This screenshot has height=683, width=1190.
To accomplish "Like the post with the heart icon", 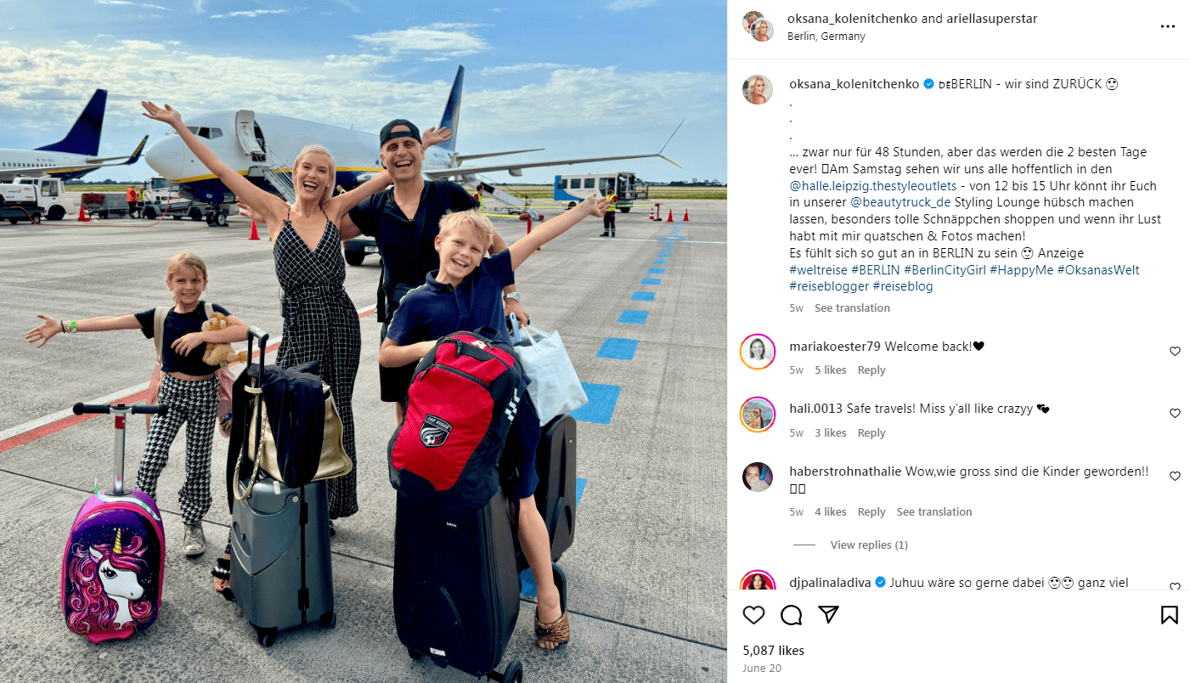I will [753, 615].
